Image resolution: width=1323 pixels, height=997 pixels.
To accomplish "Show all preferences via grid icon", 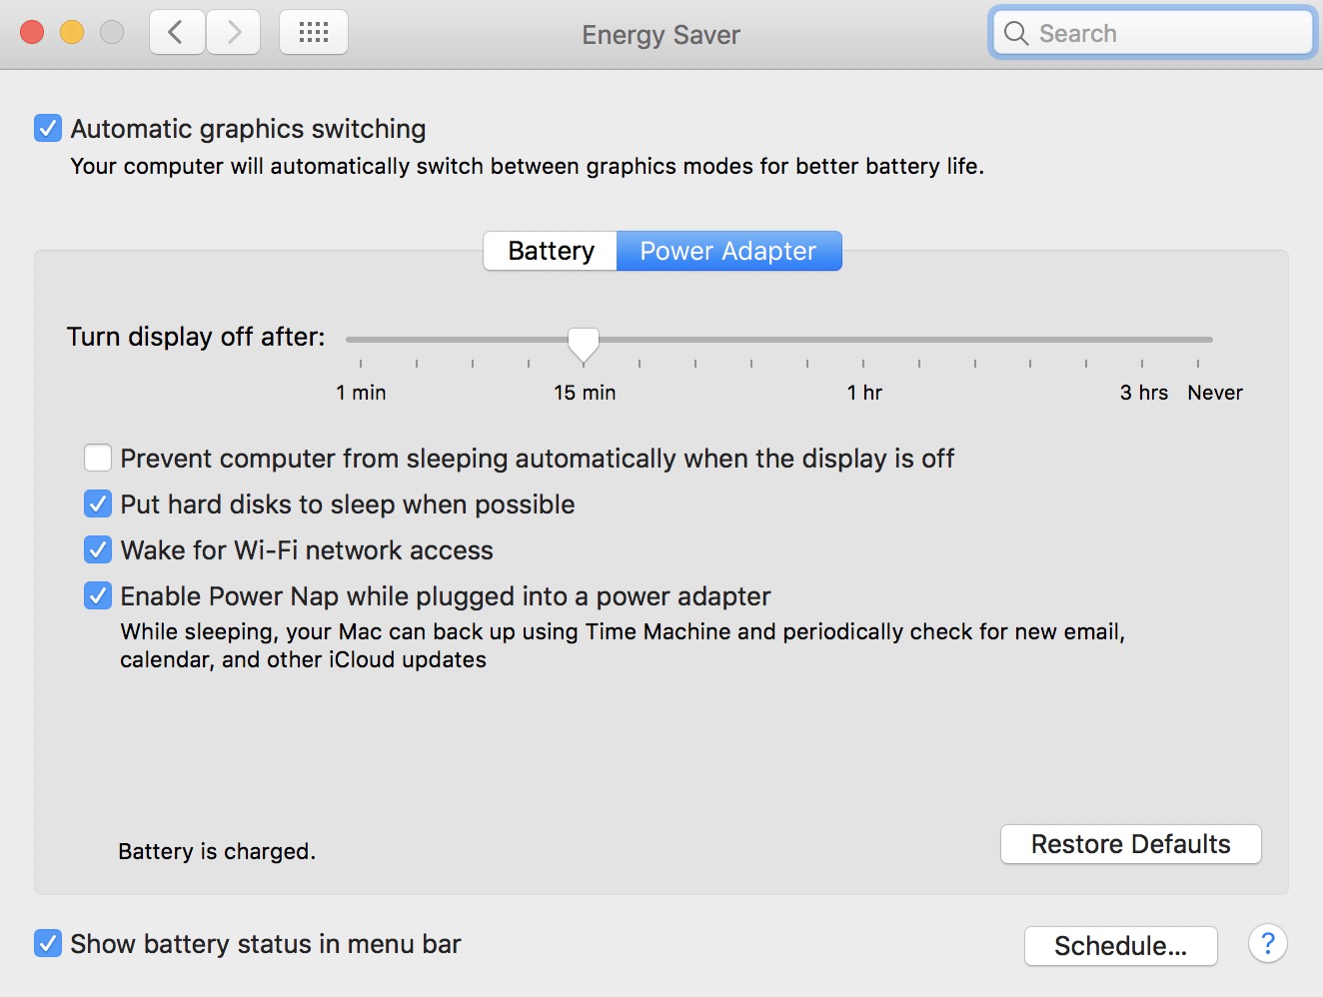I will click(314, 33).
